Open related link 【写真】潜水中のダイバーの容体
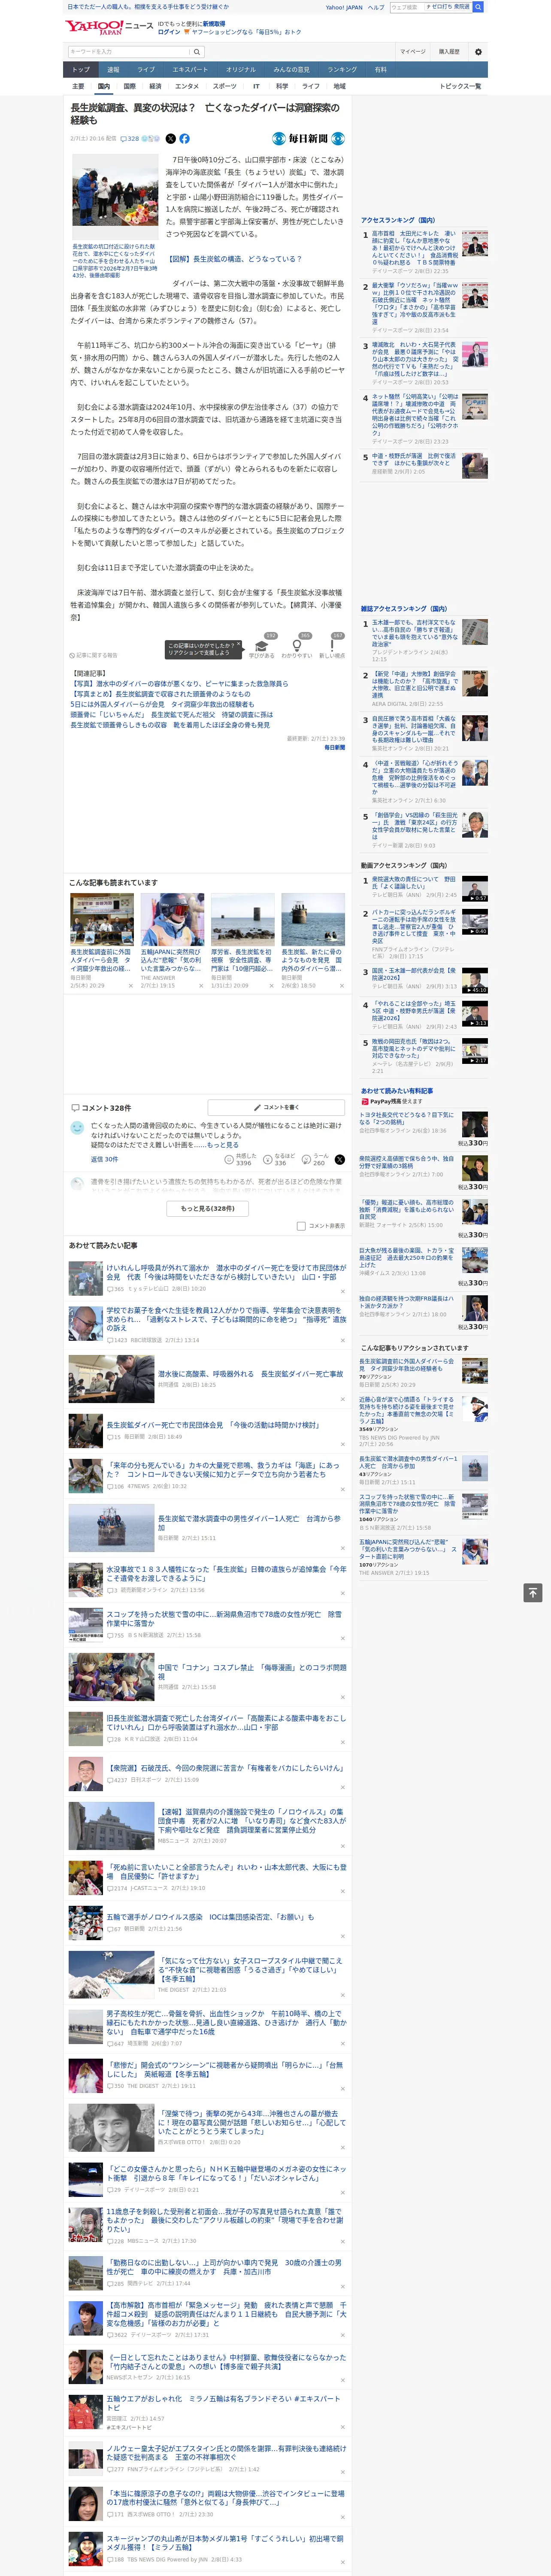 179,683
